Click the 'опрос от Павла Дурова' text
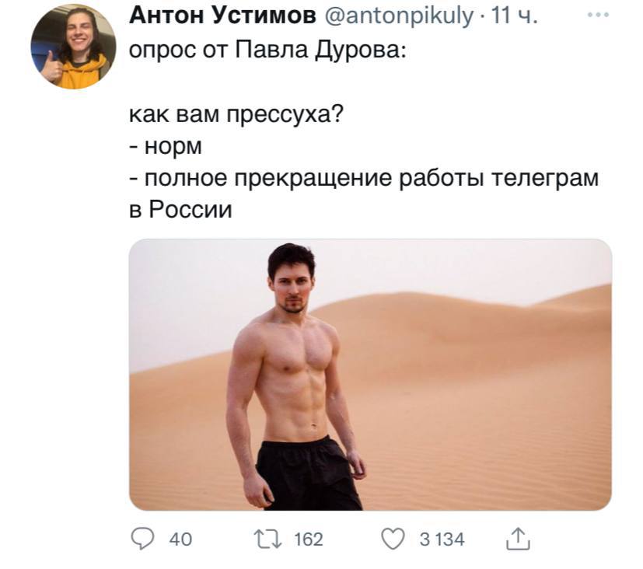This screenshot has width=643, height=569. click(x=267, y=50)
